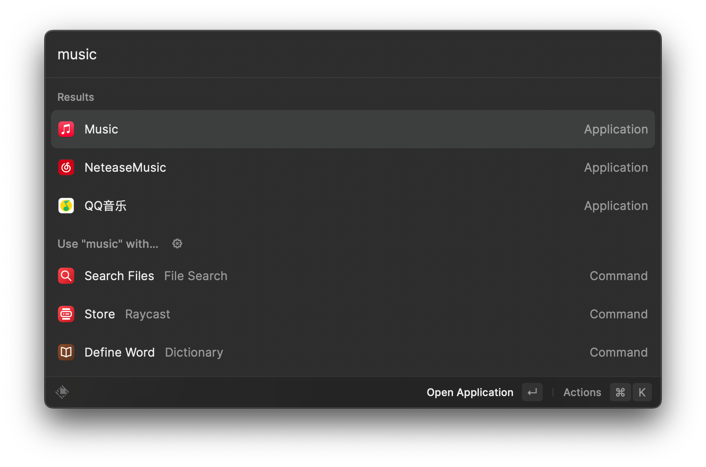Click the Raycast Store icon
The image size is (706, 467).
(x=66, y=314)
